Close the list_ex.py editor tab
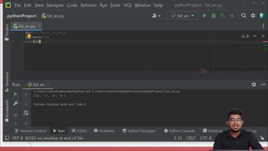This screenshot has width=268, height=151. tap(39, 26)
